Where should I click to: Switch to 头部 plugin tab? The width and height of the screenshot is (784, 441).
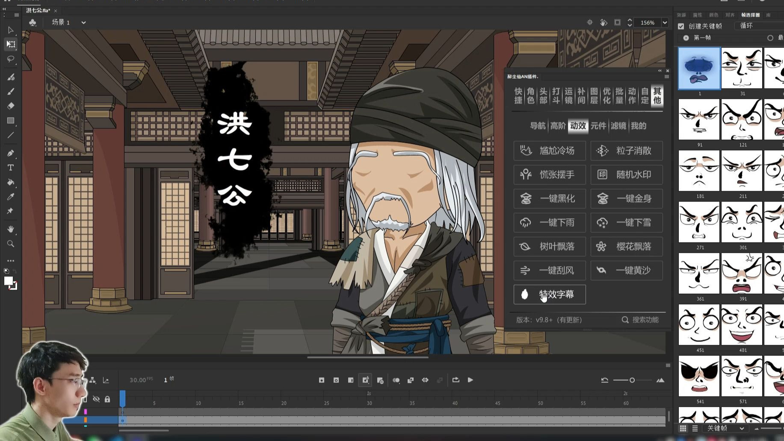(543, 96)
